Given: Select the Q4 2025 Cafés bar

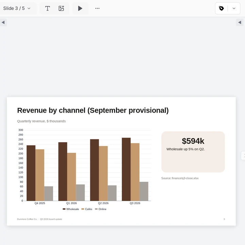Looking at the screenshot, I should tap(40, 175).
